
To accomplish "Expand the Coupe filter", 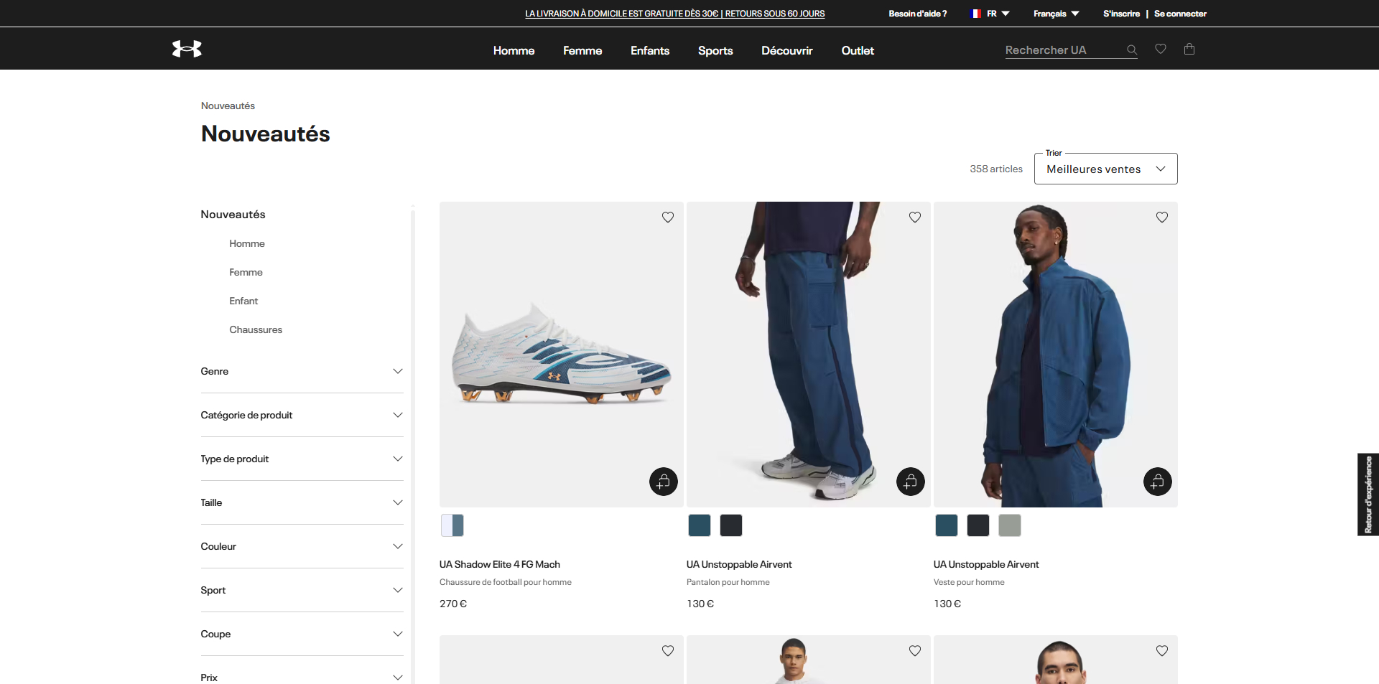I will tap(302, 634).
